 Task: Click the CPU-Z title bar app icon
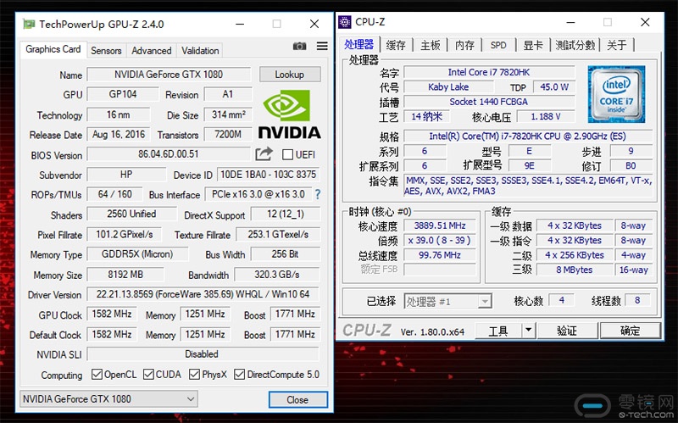pos(345,22)
